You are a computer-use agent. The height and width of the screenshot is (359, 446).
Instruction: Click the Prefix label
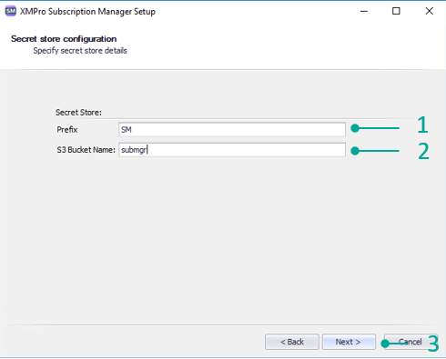67,130
